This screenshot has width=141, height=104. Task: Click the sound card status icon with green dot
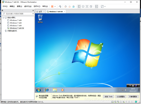(x=124, y=102)
